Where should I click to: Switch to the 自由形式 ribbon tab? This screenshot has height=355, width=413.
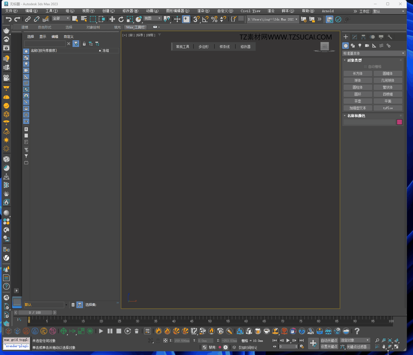[45, 27]
